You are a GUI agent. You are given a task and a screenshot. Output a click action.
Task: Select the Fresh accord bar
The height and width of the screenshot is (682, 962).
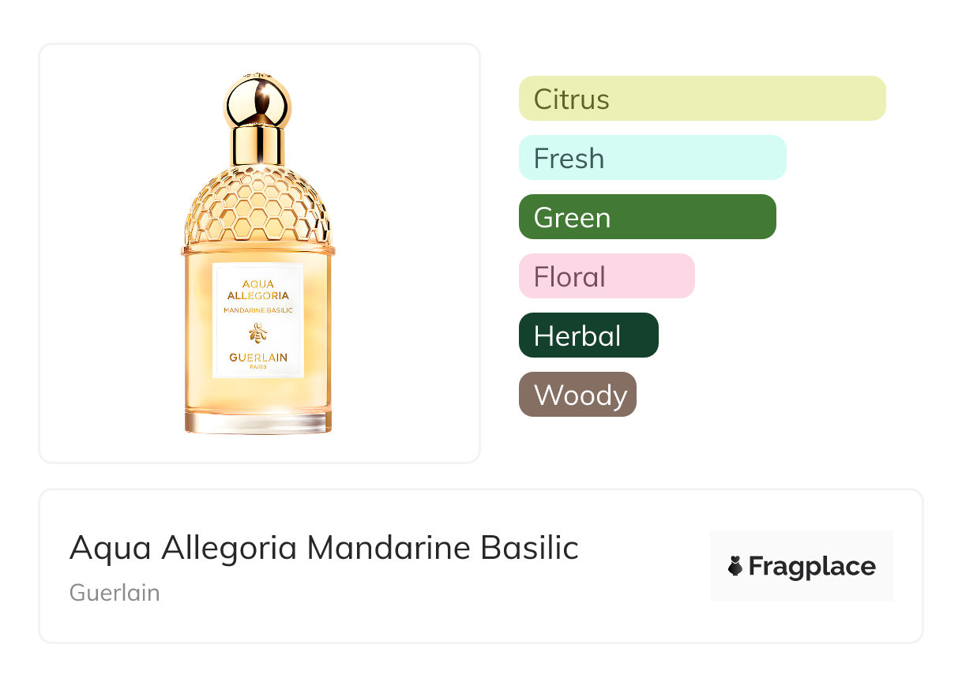point(652,158)
